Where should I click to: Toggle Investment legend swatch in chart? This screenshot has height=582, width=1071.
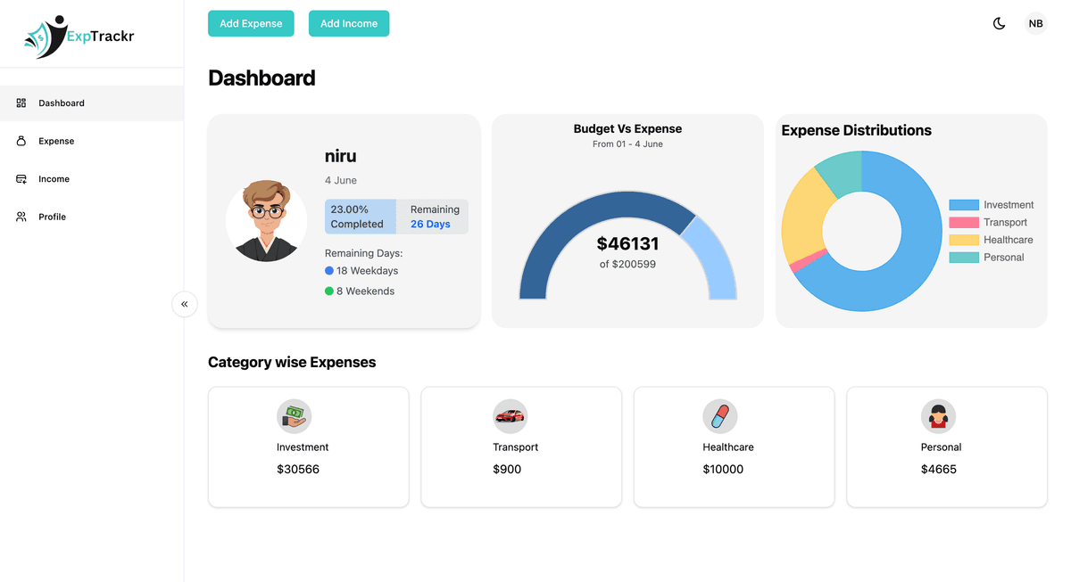coord(964,205)
